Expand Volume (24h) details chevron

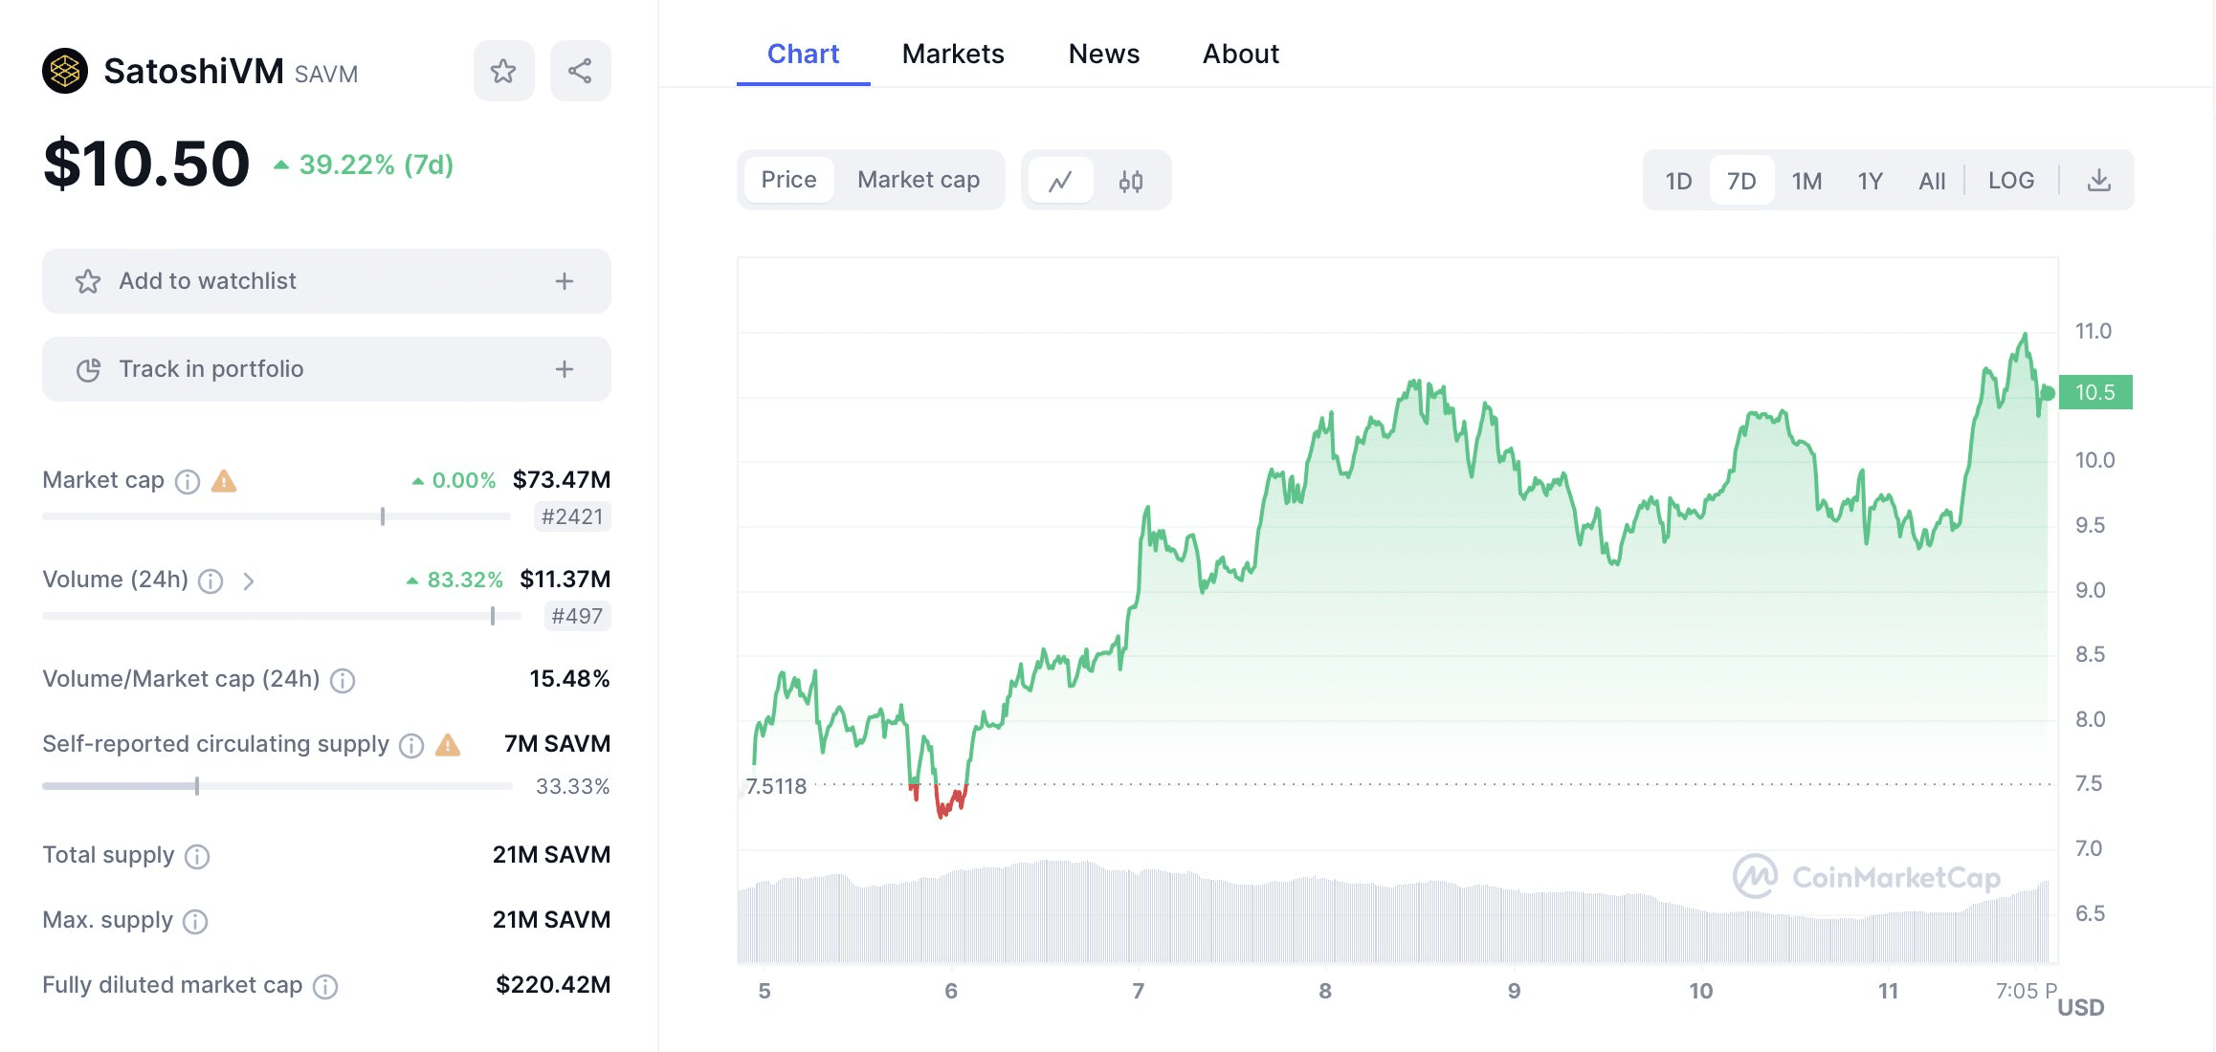(x=249, y=581)
